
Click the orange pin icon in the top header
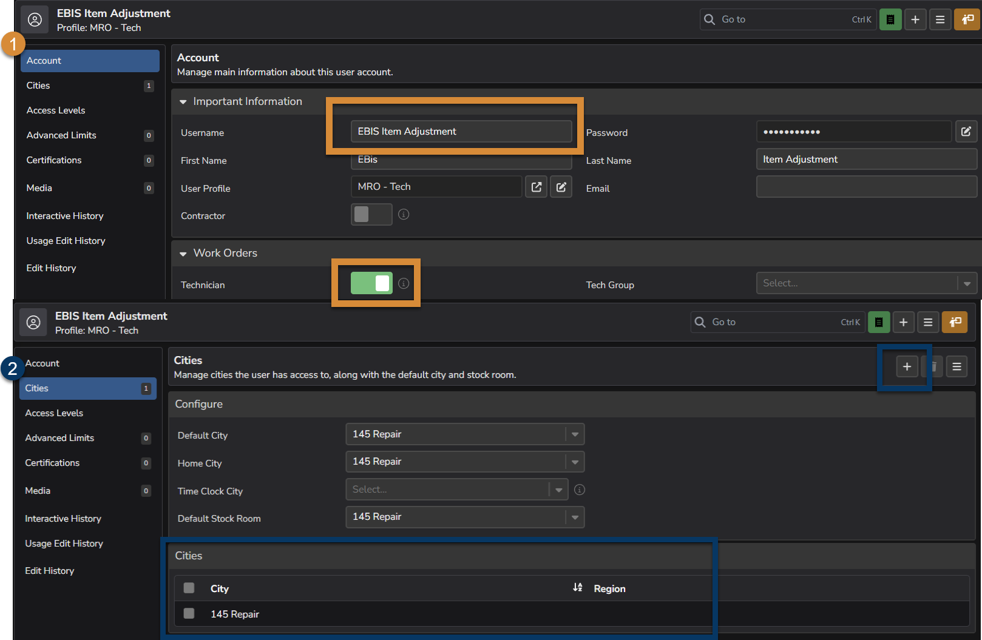click(x=967, y=19)
